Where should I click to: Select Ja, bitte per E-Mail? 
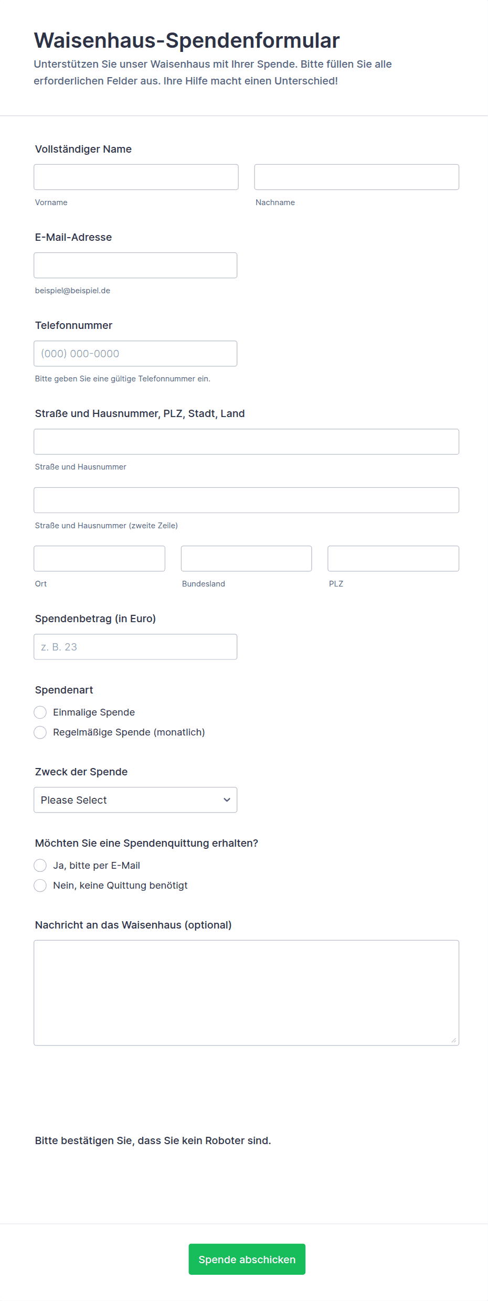coord(40,866)
